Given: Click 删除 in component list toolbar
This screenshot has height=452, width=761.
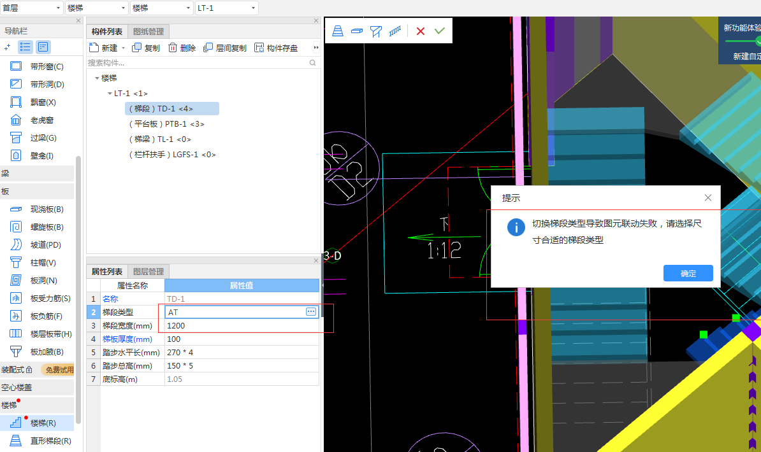Looking at the screenshot, I should tap(182, 48).
